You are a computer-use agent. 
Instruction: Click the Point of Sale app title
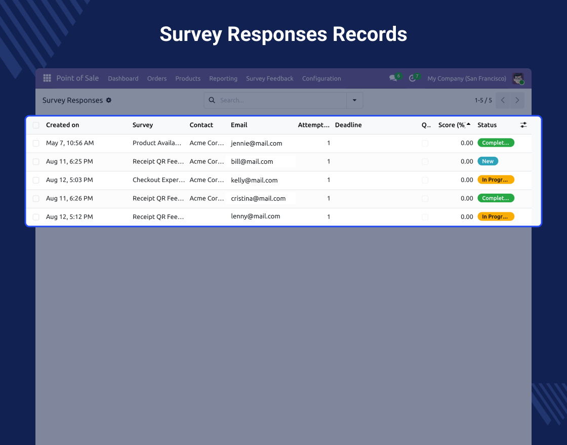pos(77,78)
